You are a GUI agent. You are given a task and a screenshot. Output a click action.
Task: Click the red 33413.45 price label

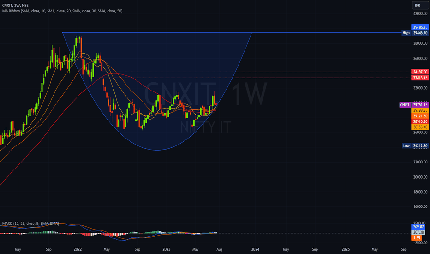(x=420, y=78)
